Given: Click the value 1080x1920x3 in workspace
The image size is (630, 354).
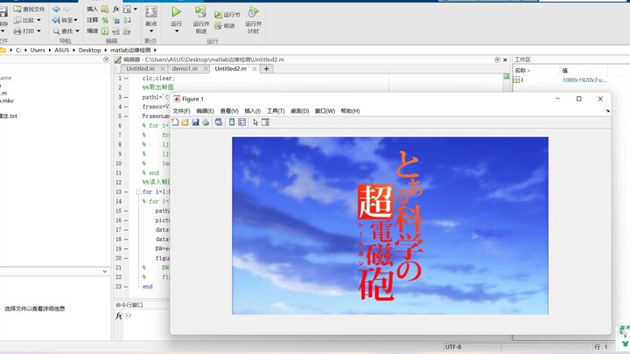Looking at the screenshot, I should (x=584, y=80).
